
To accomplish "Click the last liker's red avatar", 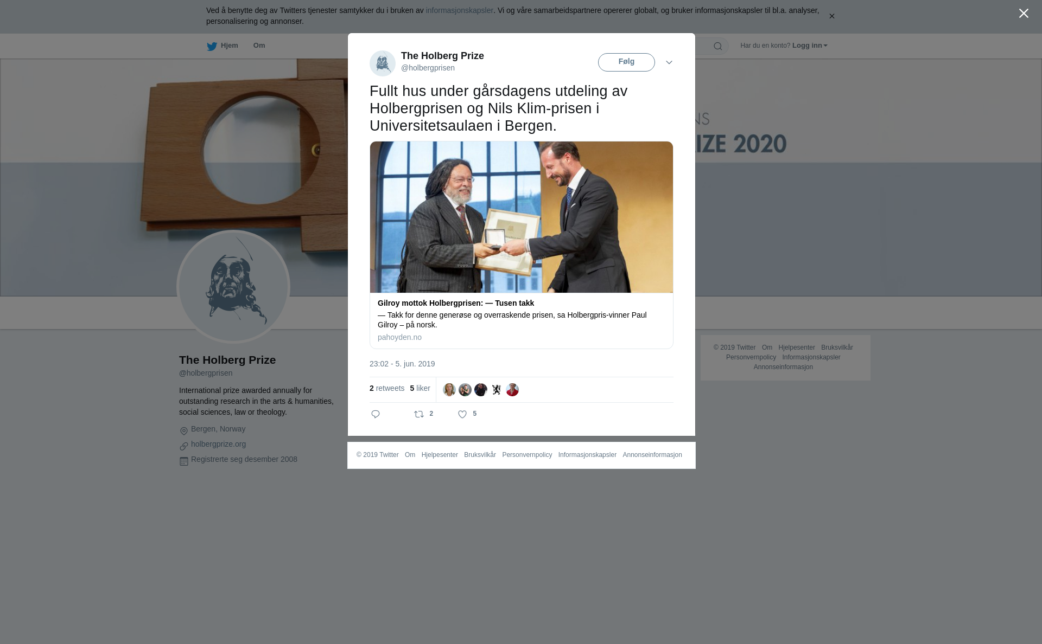I will tap(512, 390).
